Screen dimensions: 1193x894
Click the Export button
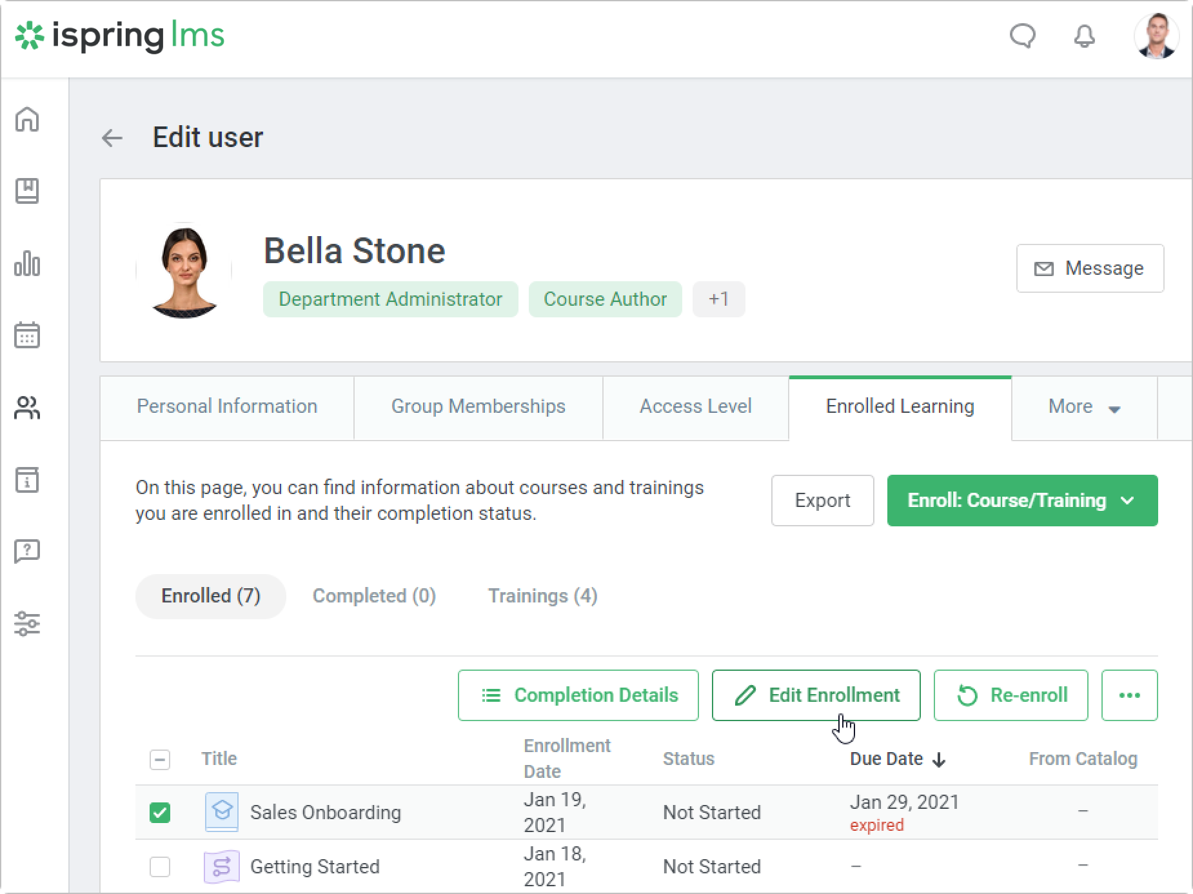[822, 501]
